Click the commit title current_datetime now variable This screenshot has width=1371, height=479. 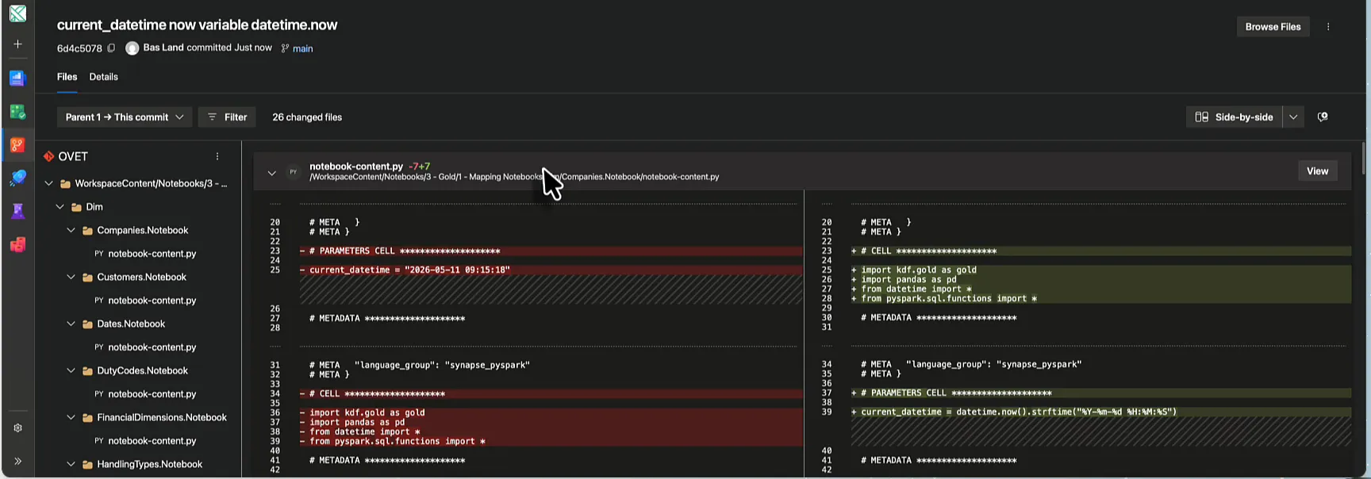pyautogui.click(x=197, y=25)
